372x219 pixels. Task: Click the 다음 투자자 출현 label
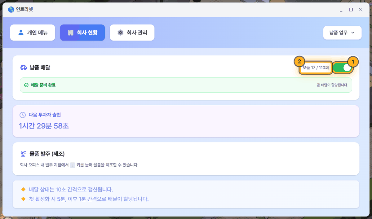click(x=45, y=115)
